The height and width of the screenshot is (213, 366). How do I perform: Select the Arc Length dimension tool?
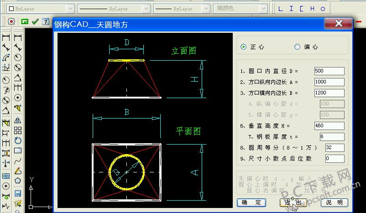click(x=6, y=57)
